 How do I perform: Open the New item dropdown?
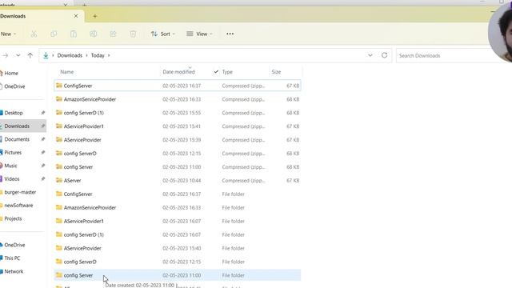pyautogui.click(x=8, y=34)
